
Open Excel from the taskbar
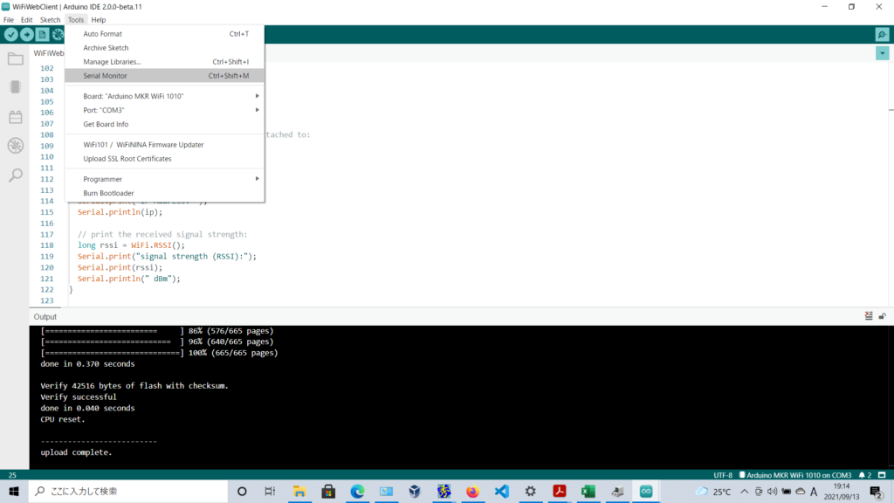click(x=588, y=491)
